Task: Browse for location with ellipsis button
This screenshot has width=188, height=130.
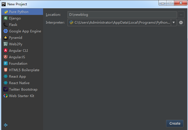Action: tap(181, 15)
